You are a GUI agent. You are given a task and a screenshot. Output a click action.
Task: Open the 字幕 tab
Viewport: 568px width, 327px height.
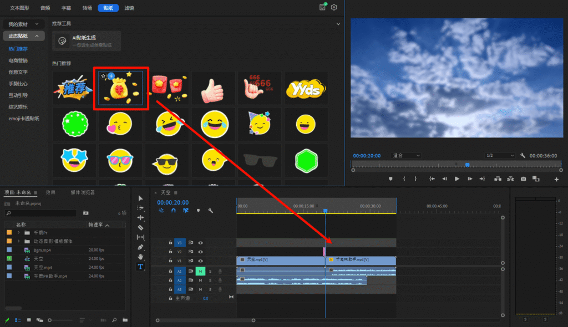(66, 8)
